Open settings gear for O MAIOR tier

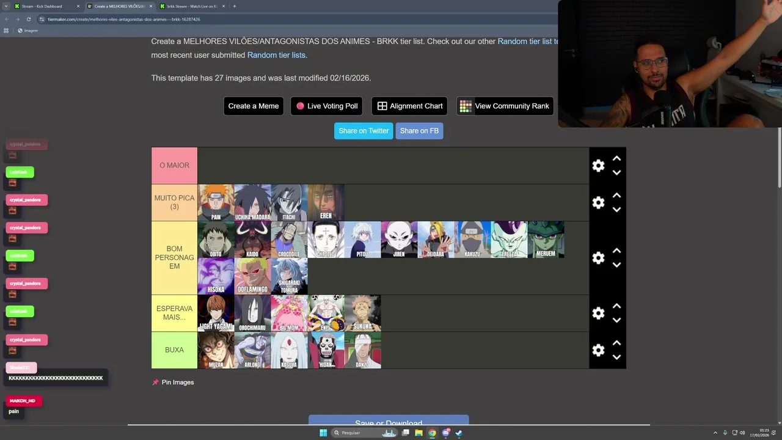click(598, 166)
